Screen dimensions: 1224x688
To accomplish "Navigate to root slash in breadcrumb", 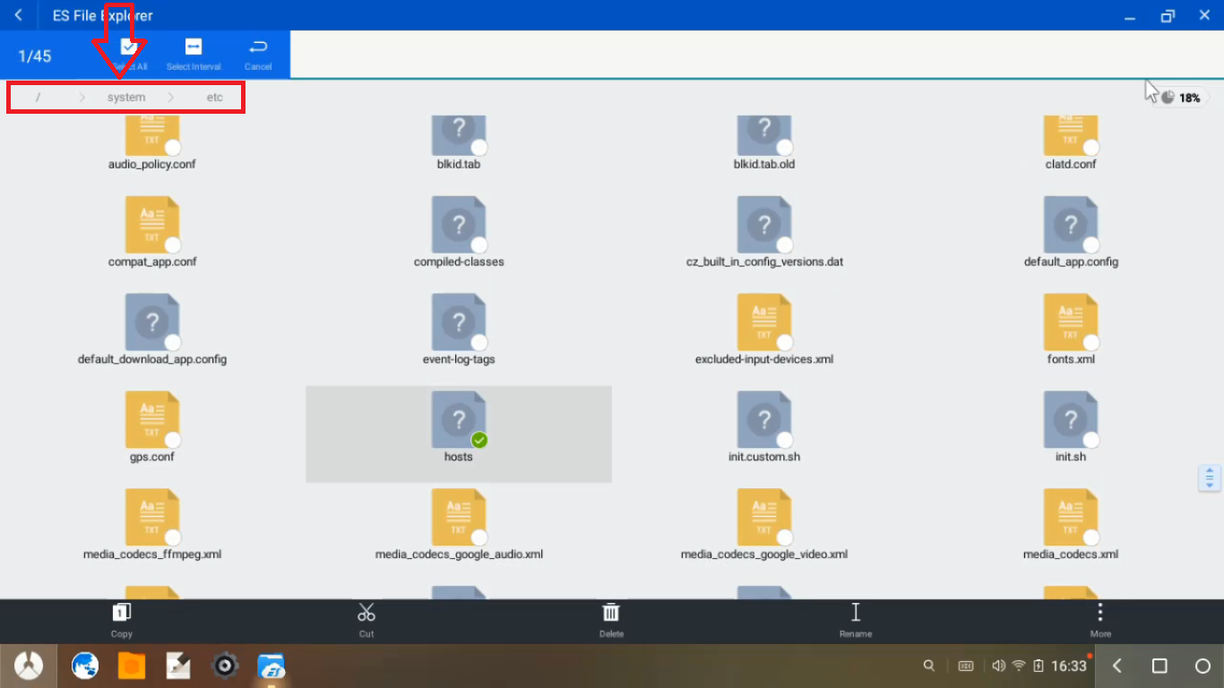I will [38, 98].
